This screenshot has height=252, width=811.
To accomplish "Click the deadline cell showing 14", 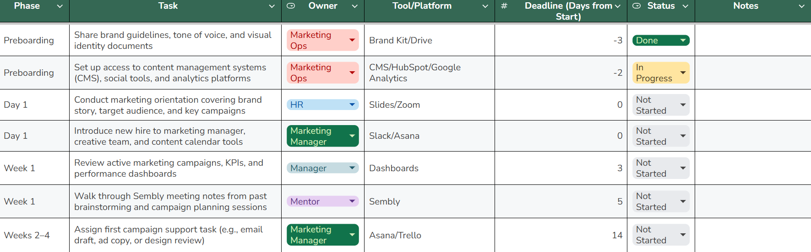I will click(561, 235).
